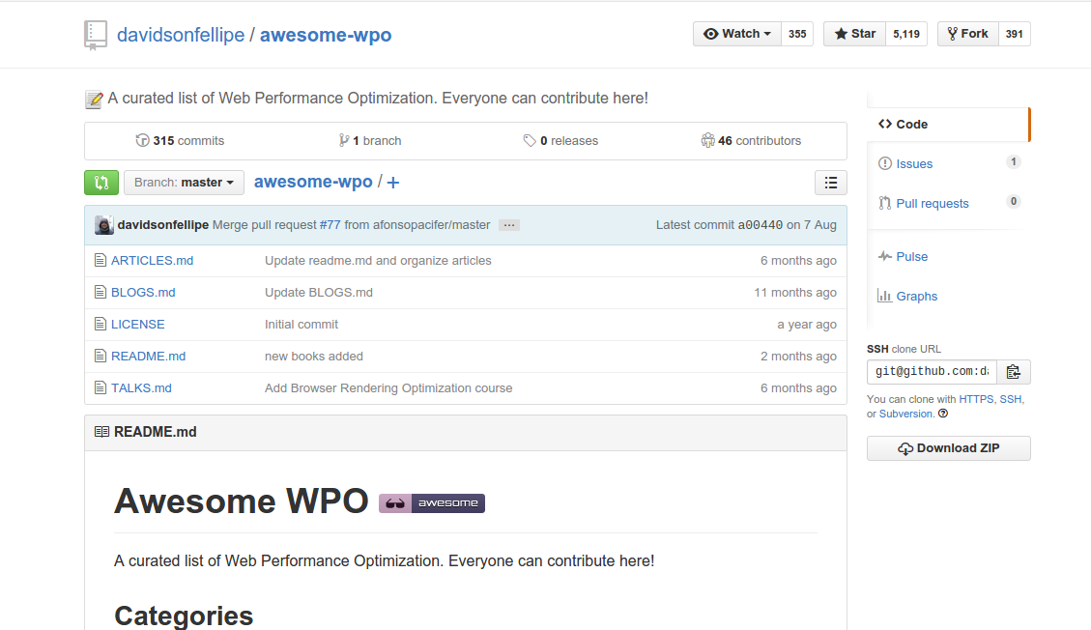Open the Watch dropdown button

point(737,34)
